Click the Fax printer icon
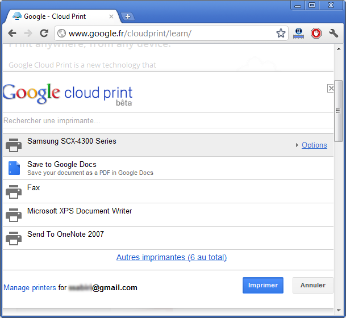This screenshot has height=318, width=346. coord(14,191)
